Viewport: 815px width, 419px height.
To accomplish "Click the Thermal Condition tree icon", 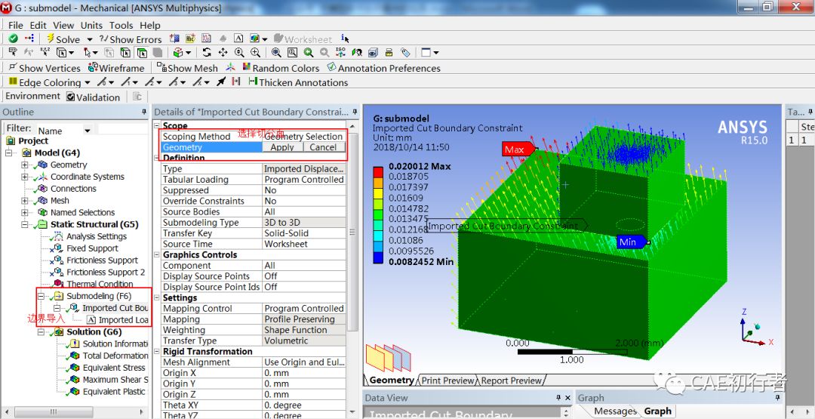I will (x=59, y=284).
